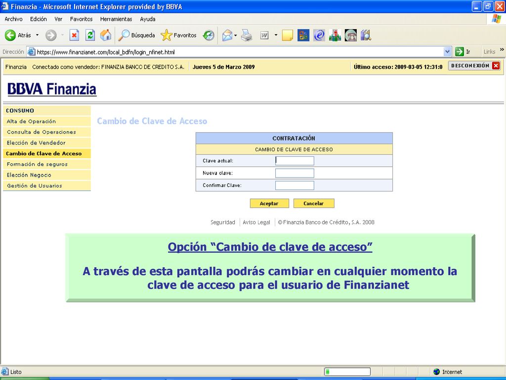Open the browsing history clock icon
The height and width of the screenshot is (380, 506).
pos(209,35)
